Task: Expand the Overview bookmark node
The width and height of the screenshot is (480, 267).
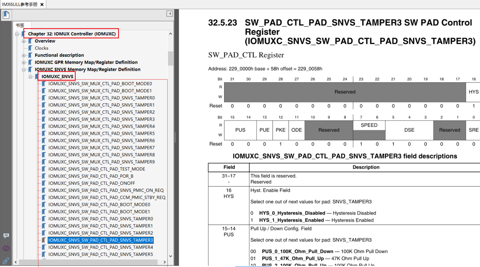Action: tap(24, 41)
